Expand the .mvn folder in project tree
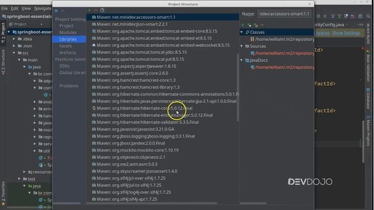This screenshot has height=210, width=374. tap(14, 45)
